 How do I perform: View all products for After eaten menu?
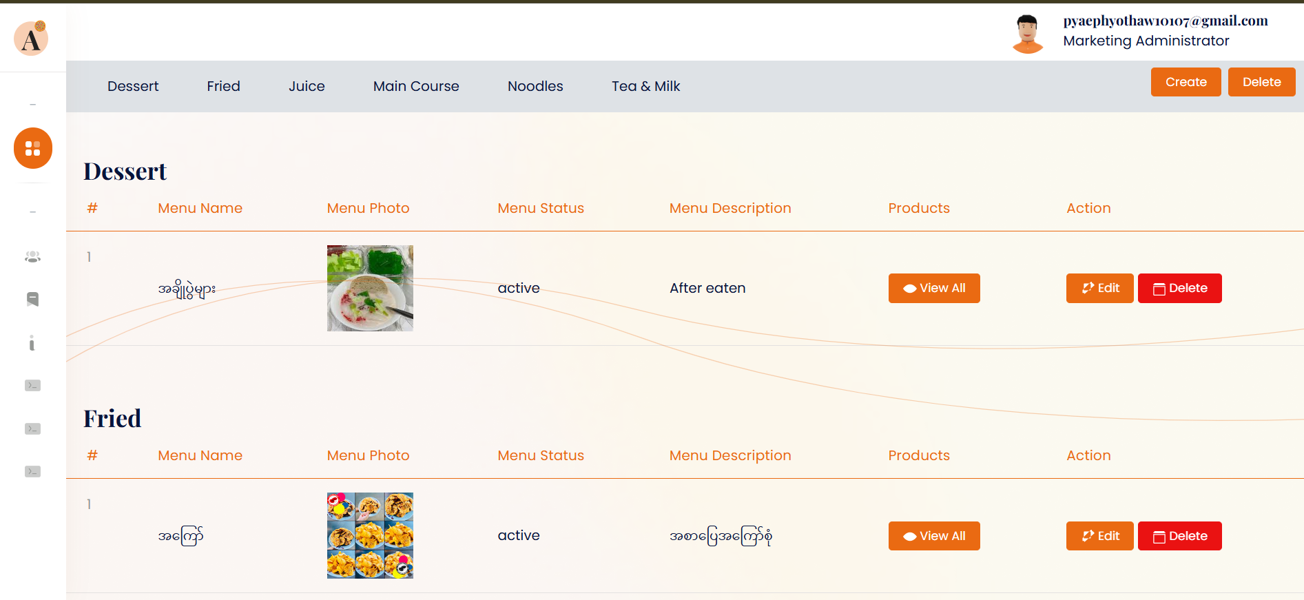pyautogui.click(x=934, y=288)
